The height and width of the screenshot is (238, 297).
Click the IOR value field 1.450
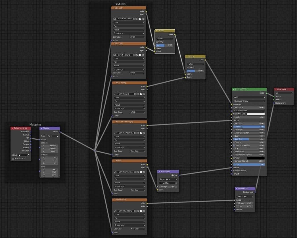point(249,149)
